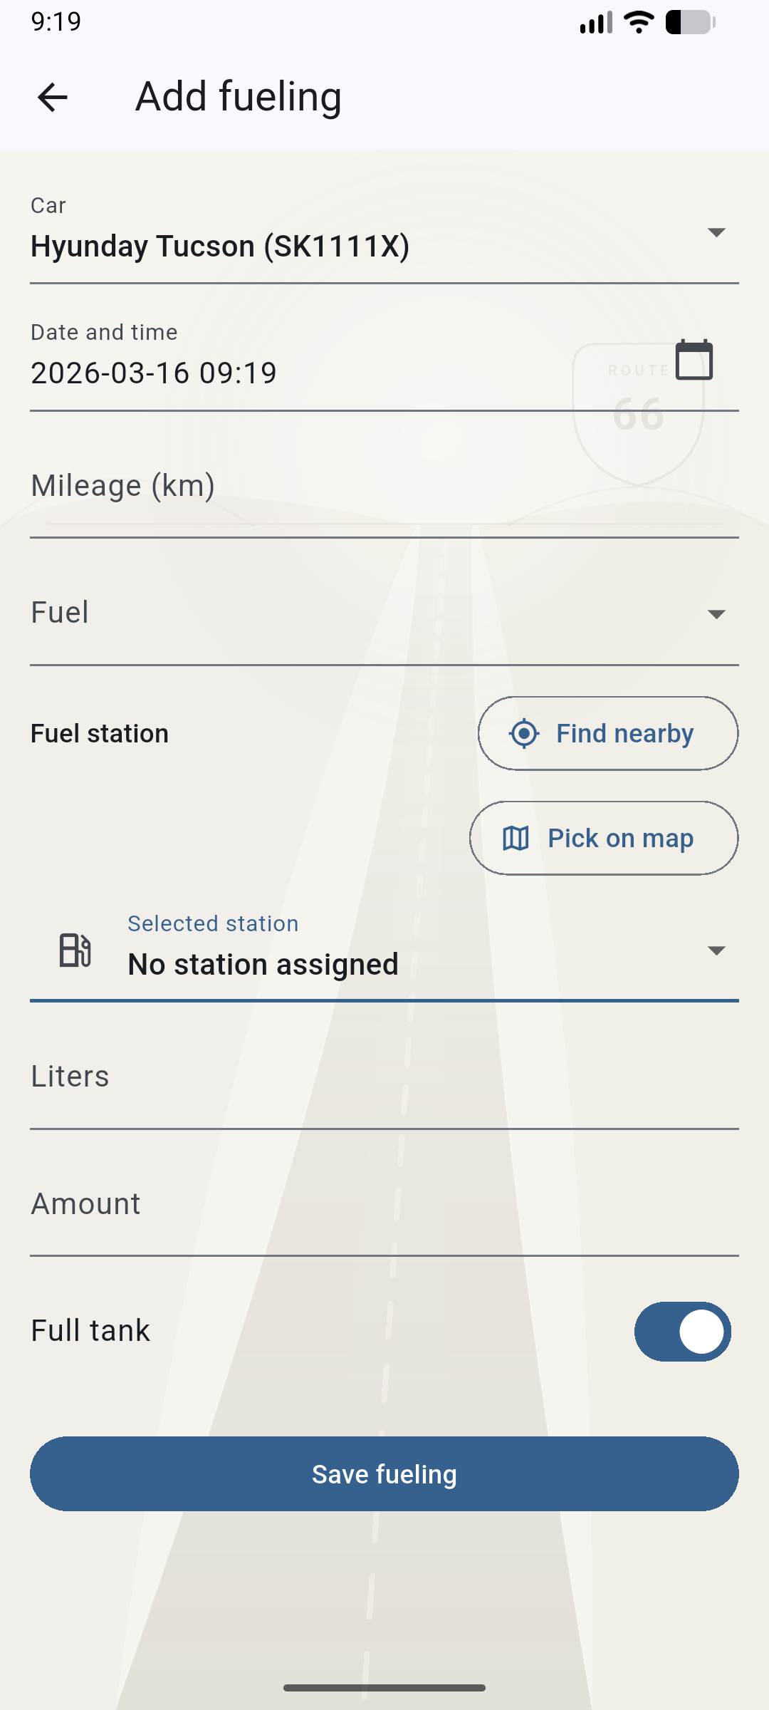The height and width of the screenshot is (1710, 769).
Task: Click the map icon in Pick on map
Action: point(516,839)
